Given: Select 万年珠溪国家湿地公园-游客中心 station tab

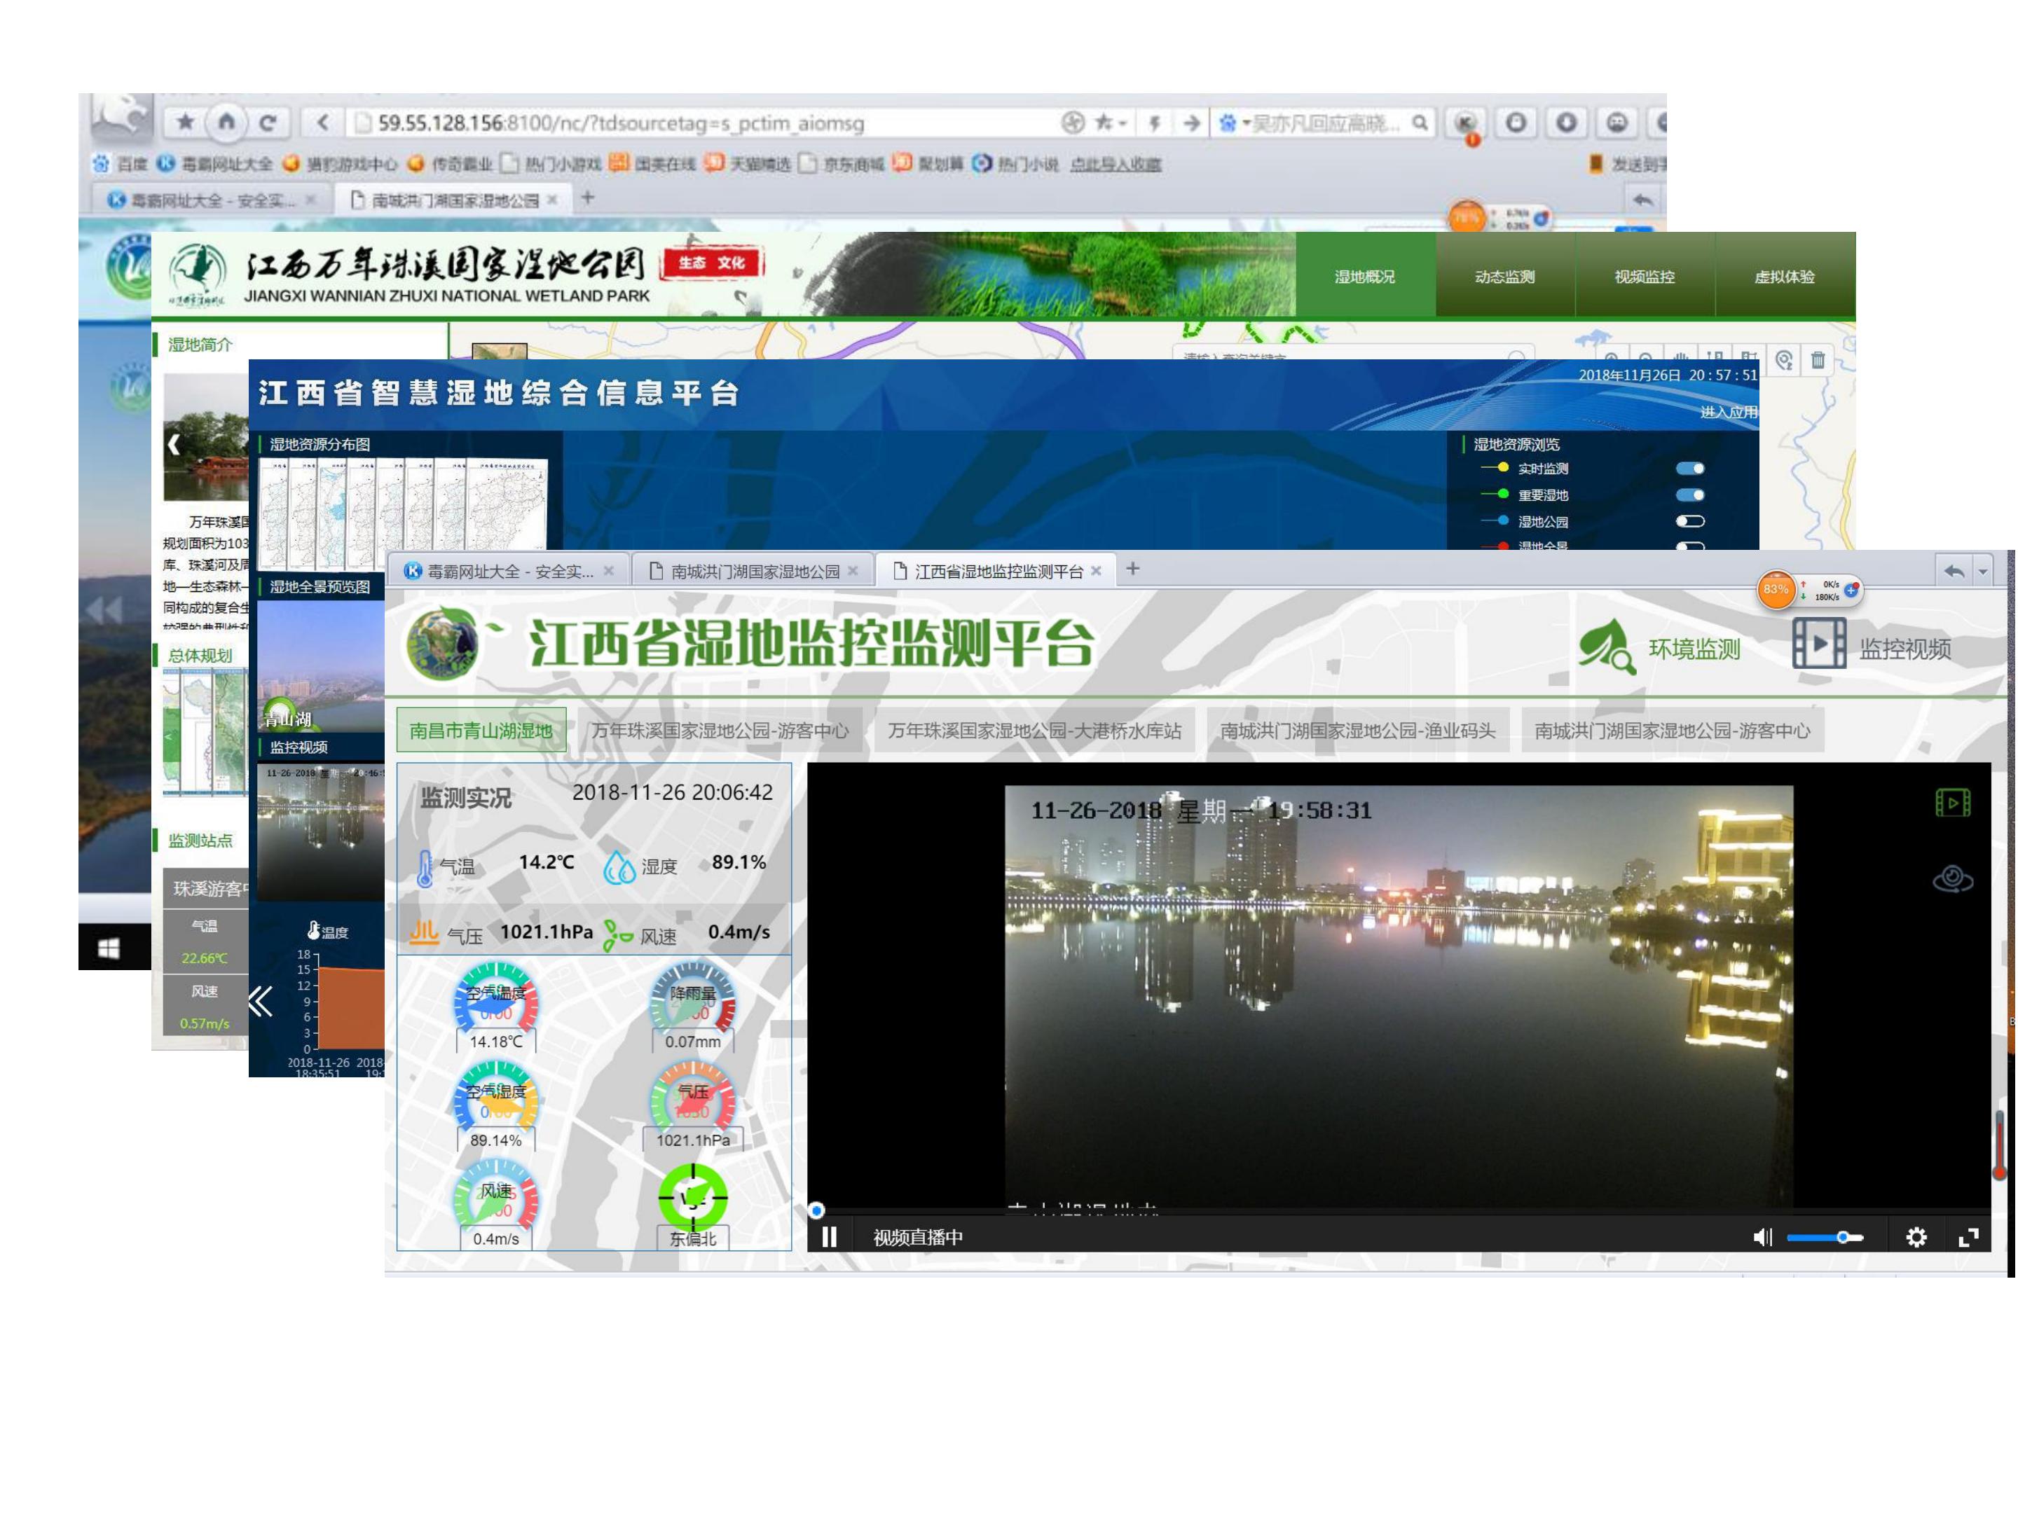Looking at the screenshot, I should (719, 730).
